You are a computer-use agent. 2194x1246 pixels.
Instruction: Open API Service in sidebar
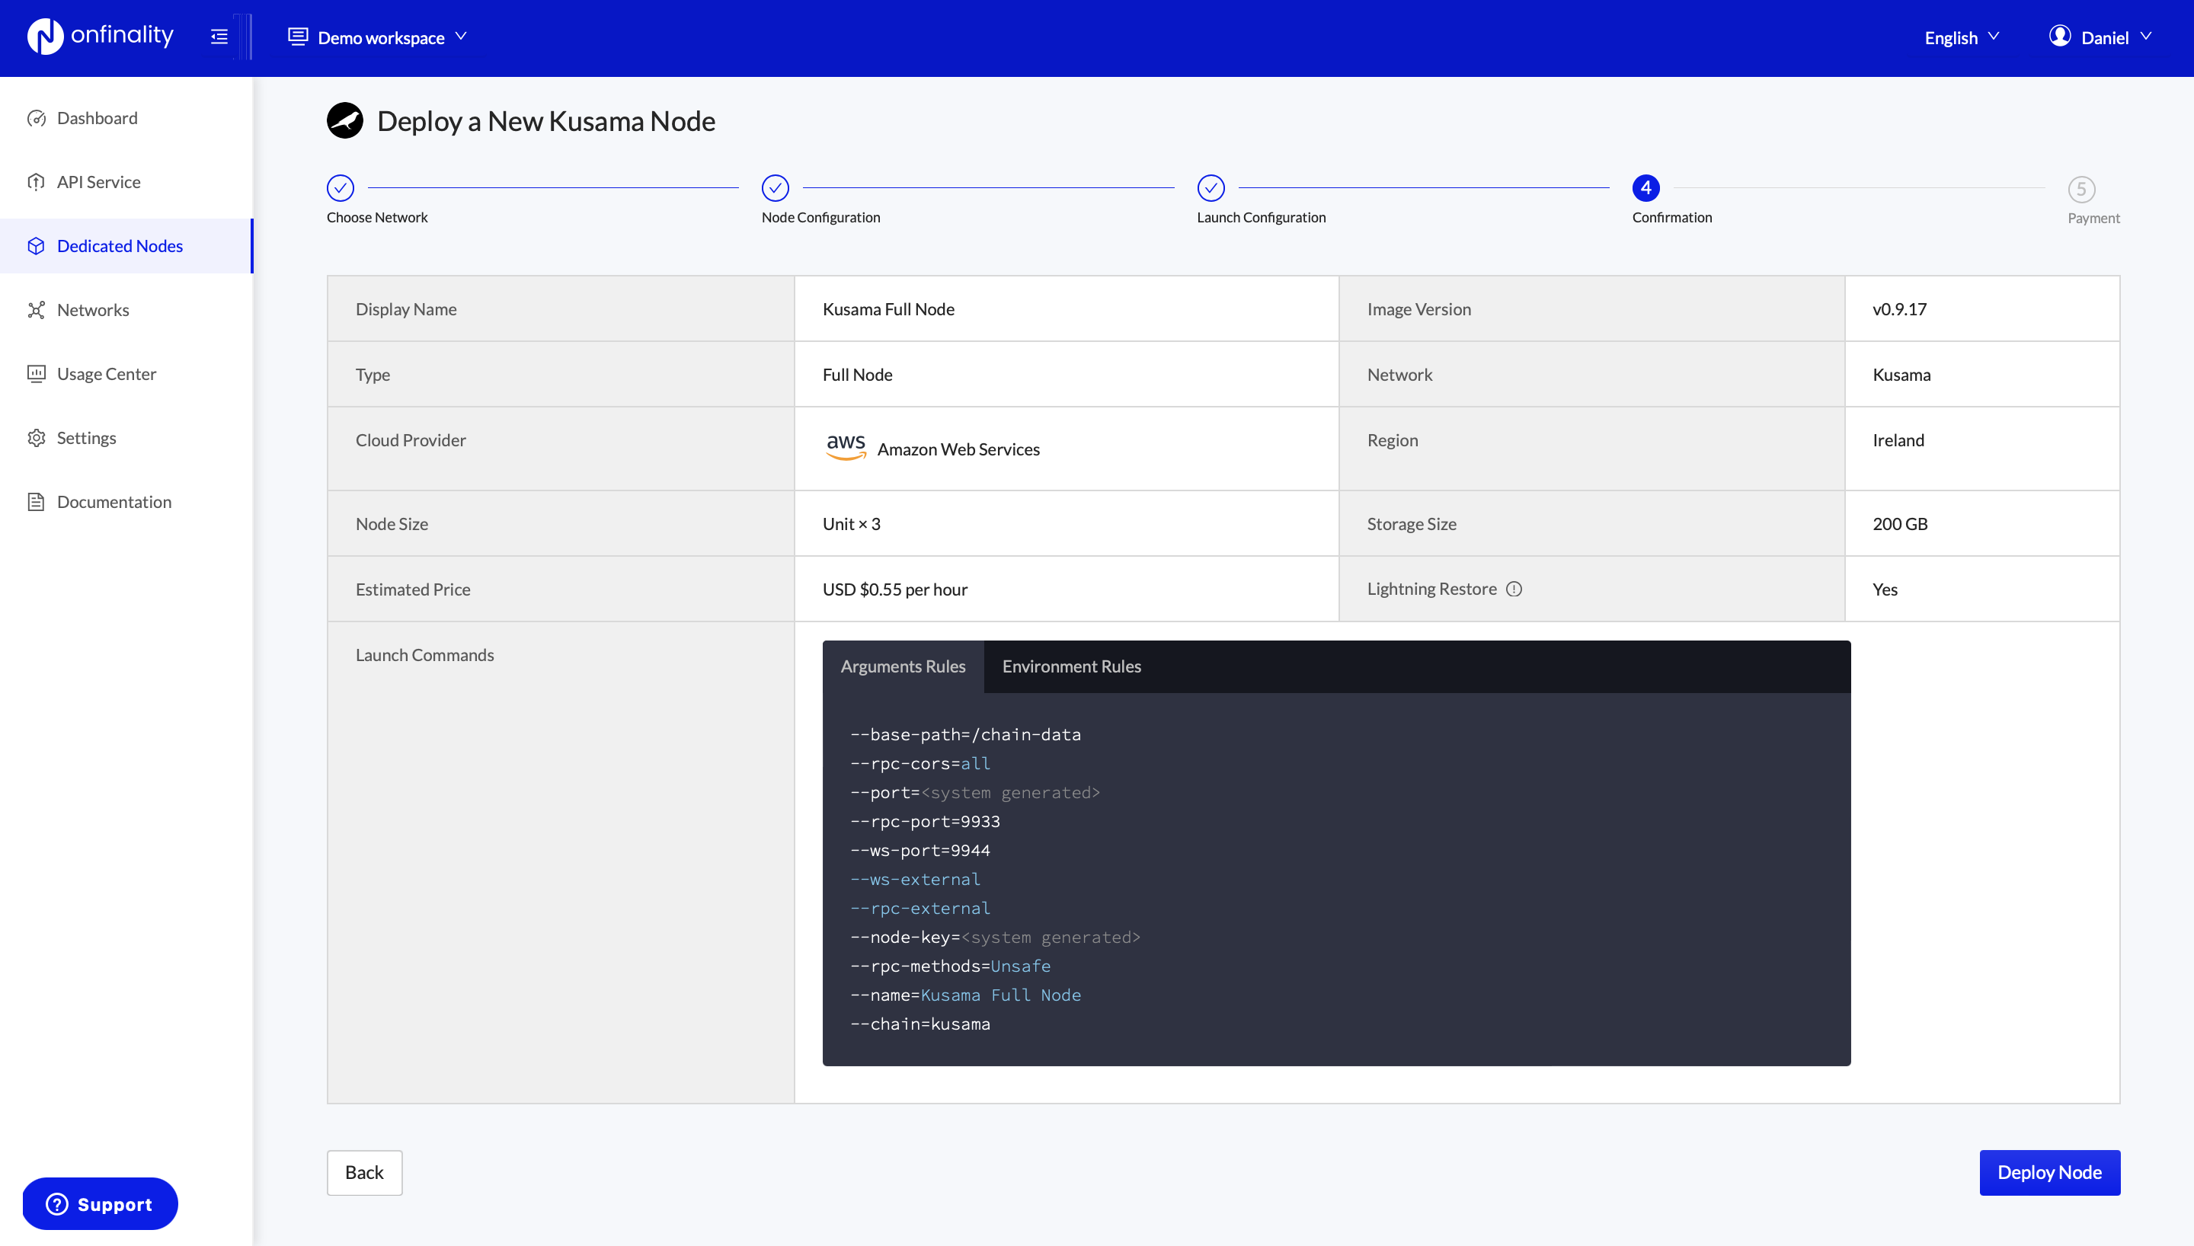pyautogui.click(x=98, y=182)
